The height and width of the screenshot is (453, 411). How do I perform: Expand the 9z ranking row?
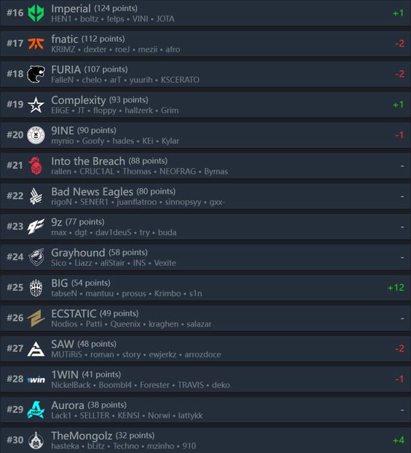[205, 226]
